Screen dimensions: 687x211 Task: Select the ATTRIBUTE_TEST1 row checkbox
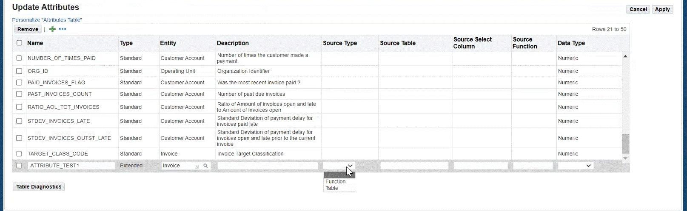click(x=19, y=166)
